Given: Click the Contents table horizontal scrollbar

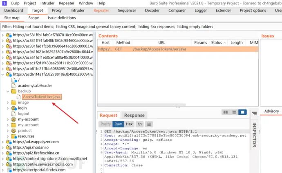Looking at the screenshot, I should point(142,105).
